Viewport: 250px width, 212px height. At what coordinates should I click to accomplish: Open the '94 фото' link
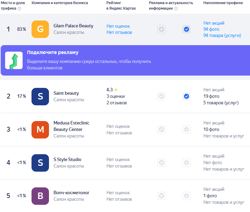pyautogui.click(x=211, y=29)
